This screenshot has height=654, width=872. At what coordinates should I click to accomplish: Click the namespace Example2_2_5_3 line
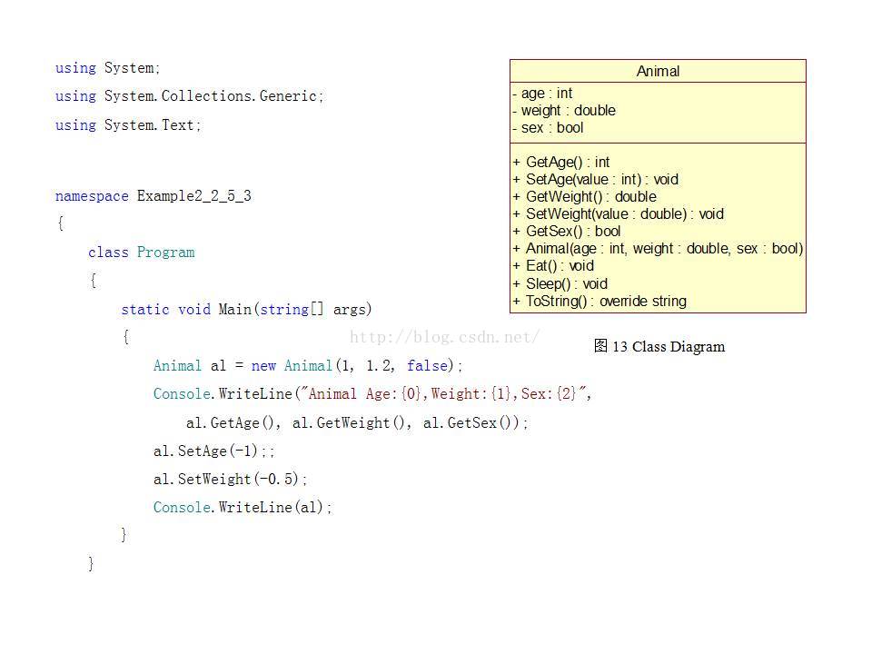[x=153, y=196]
